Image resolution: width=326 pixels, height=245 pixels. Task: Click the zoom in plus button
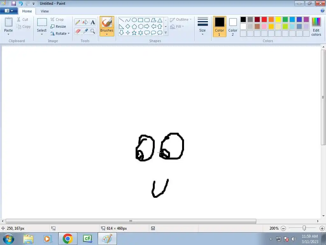[322, 228]
